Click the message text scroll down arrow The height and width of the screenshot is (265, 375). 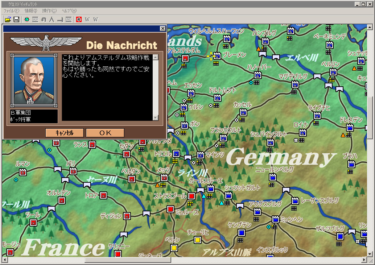(x=156, y=118)
